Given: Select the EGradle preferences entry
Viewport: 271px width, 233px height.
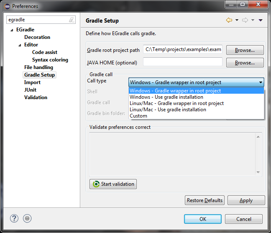Looking at the screenshot, I should (x=25, y=30).
